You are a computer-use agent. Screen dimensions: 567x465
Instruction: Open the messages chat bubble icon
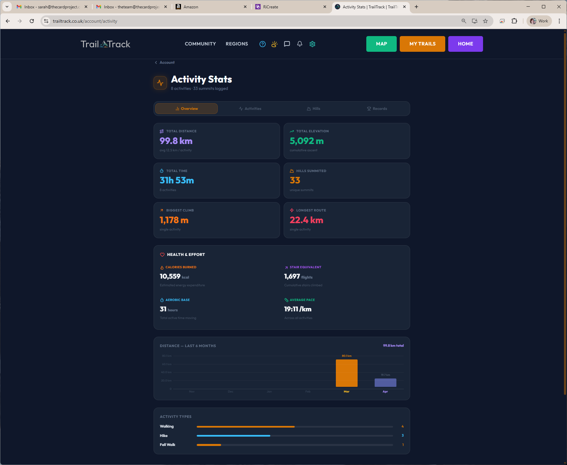tap(287, 44)
